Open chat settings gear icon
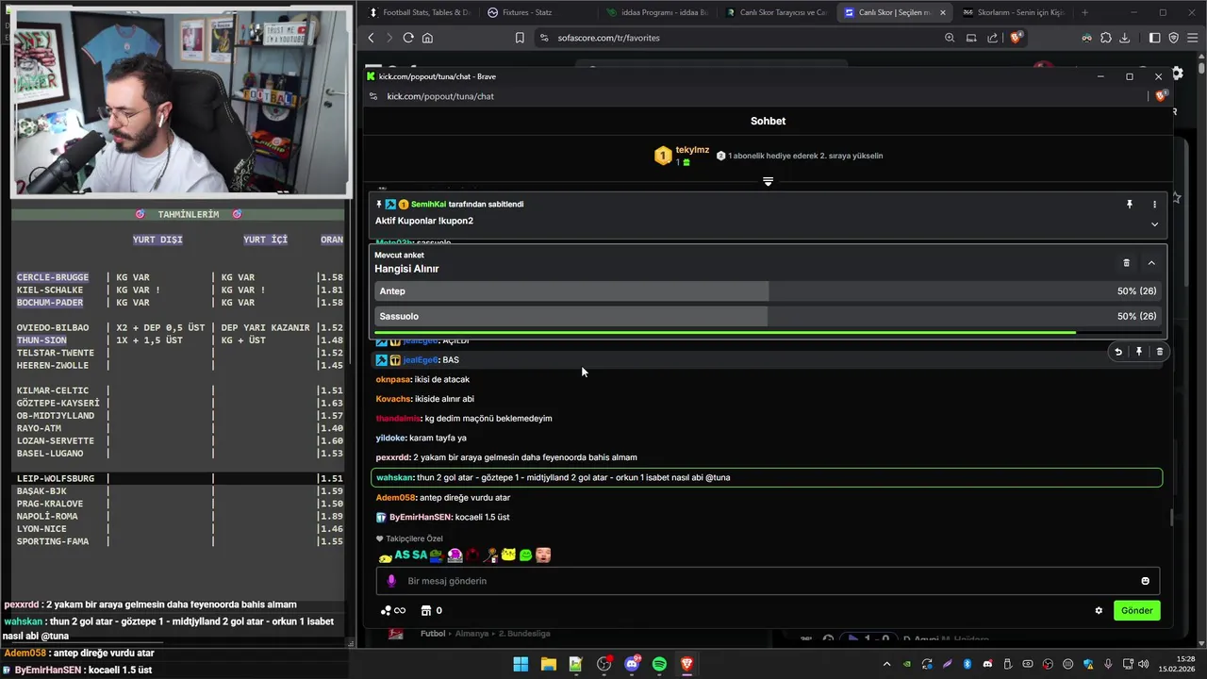Image resolution: width=1207 pixels, height=679 pixels. [x=1099, y=610]
